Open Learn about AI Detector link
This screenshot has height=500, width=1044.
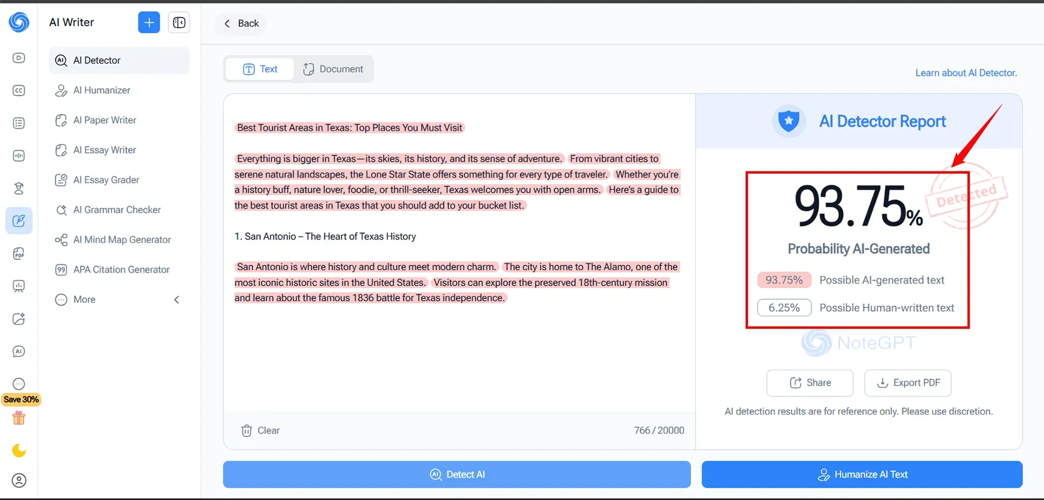point(966,73)
